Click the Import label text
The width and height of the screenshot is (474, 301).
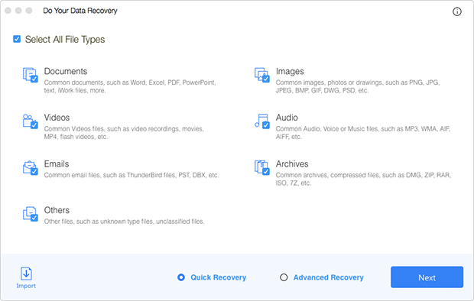[26, 286]
